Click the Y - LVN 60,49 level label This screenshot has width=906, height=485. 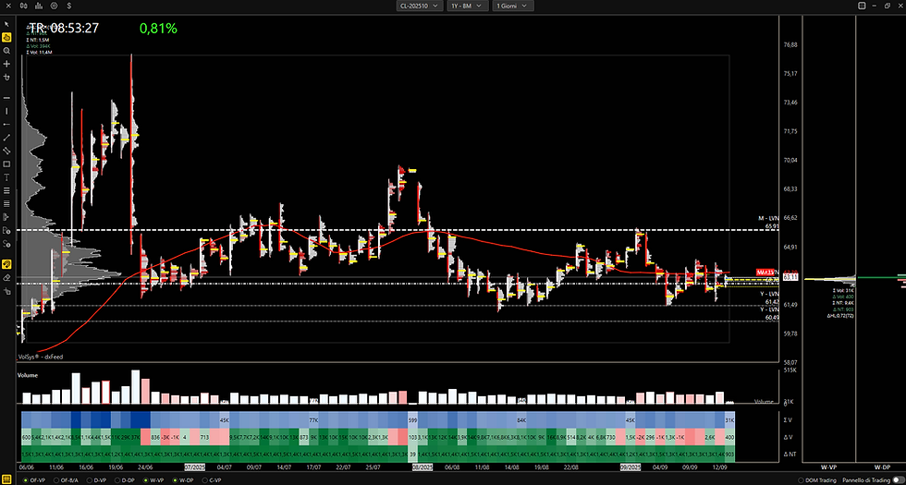pyautogui.click(x=771, y=313)
